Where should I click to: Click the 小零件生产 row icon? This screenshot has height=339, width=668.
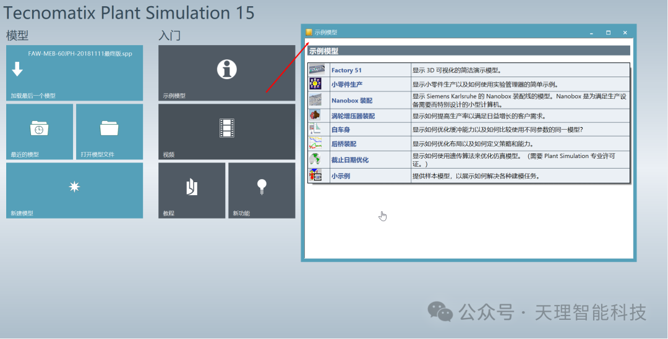click(x=315, y=84)
